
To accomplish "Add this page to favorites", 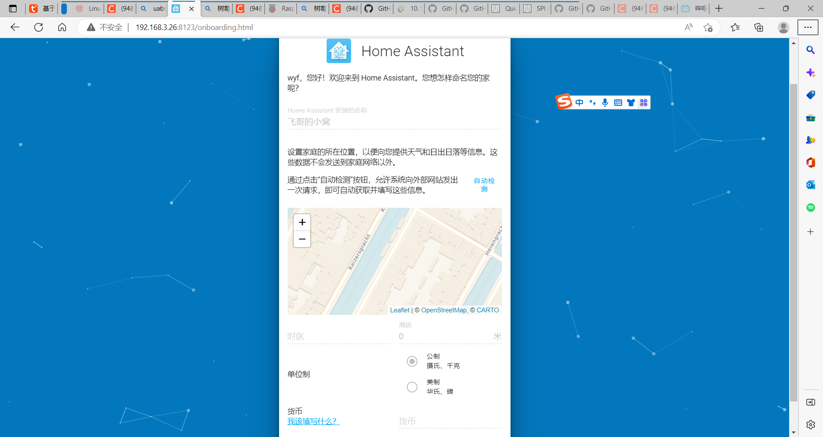I will (x=708, y=27).
